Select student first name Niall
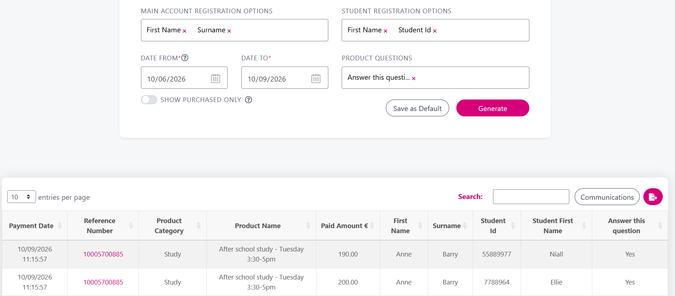 coord(556,254)
